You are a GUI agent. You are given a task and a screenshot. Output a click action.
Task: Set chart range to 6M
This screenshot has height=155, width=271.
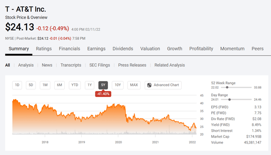pos(59,85)
